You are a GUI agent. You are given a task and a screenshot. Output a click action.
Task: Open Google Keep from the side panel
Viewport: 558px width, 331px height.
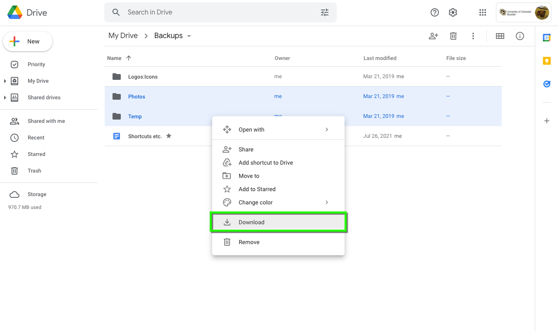[x=547, y=60]
